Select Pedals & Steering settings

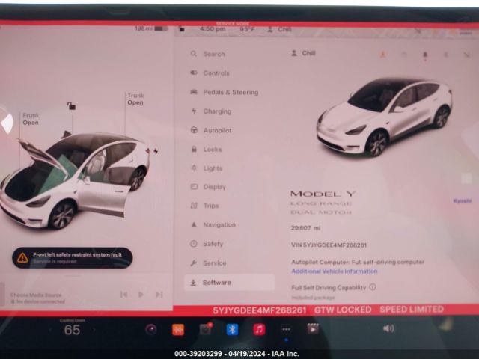point(225,92)
